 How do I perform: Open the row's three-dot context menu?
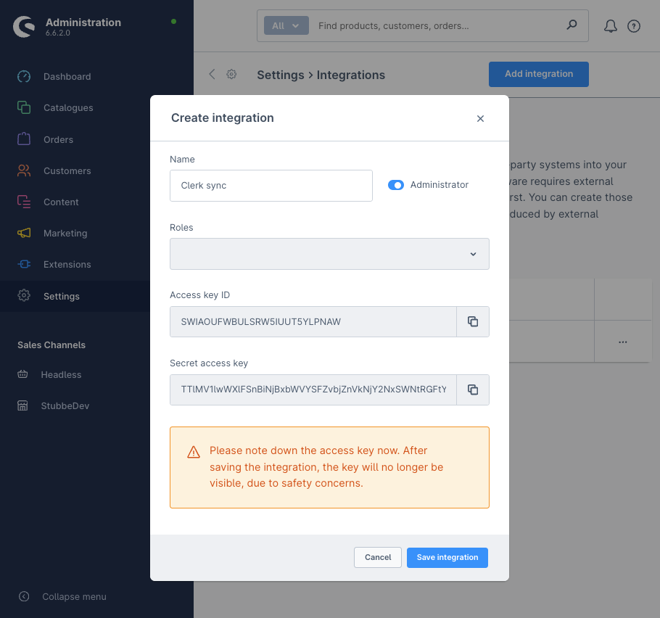622,342
